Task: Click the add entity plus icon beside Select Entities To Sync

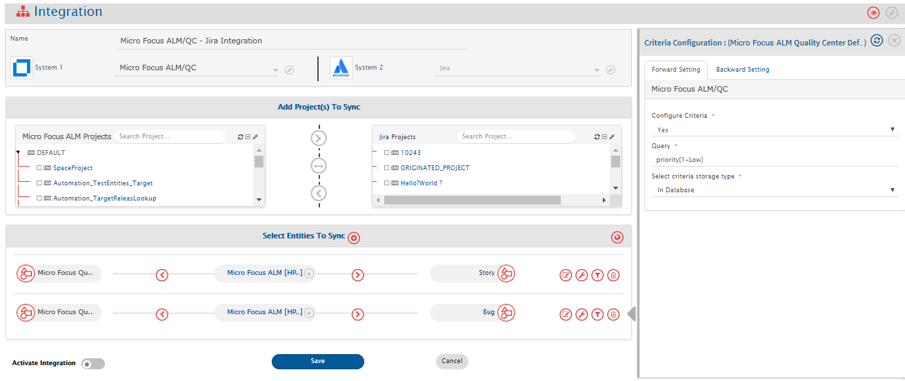Action: (354, 238)
